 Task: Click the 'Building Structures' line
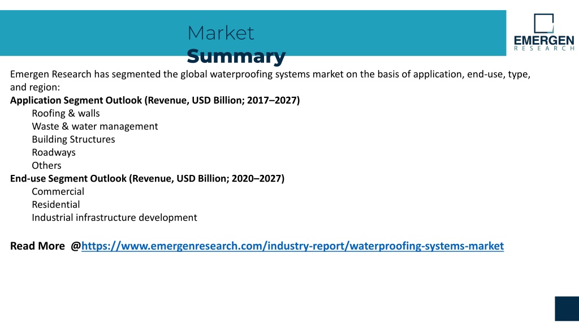pyautogui.click(x=74, y=139)
